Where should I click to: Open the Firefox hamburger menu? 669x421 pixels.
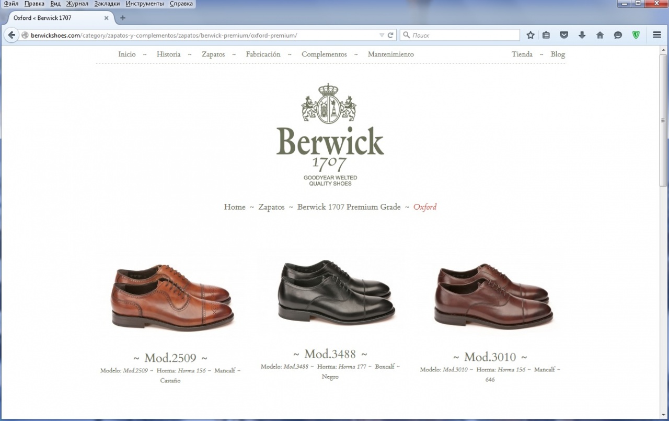(x=657, y=35)
